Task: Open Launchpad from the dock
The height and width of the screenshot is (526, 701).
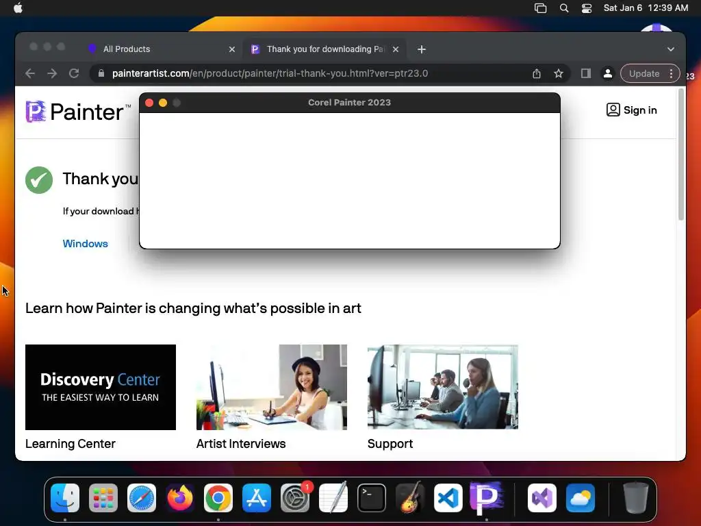Action: (x=103, y=498)
